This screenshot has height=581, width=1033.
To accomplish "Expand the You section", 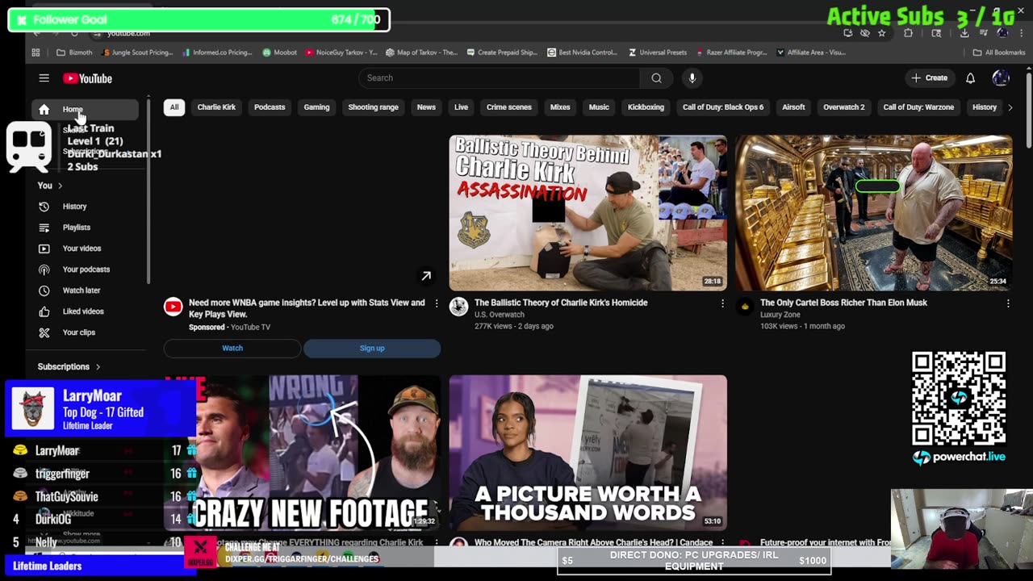I will [x=49, y=186].
